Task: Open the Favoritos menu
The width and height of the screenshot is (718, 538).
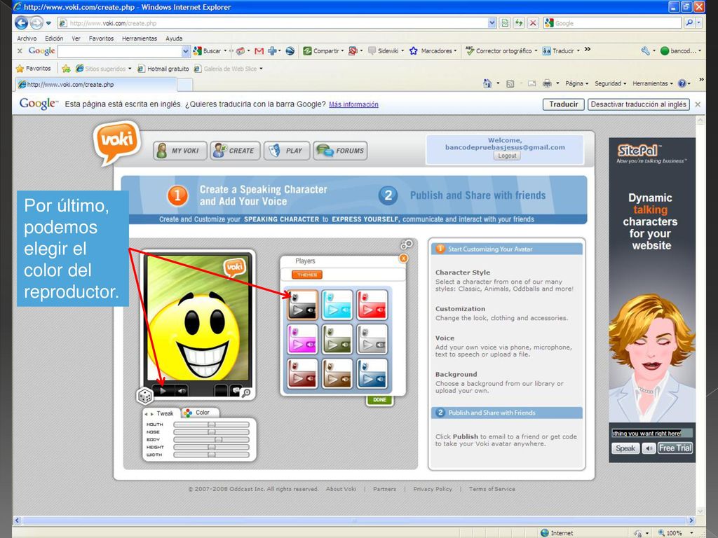Action: 101,39
